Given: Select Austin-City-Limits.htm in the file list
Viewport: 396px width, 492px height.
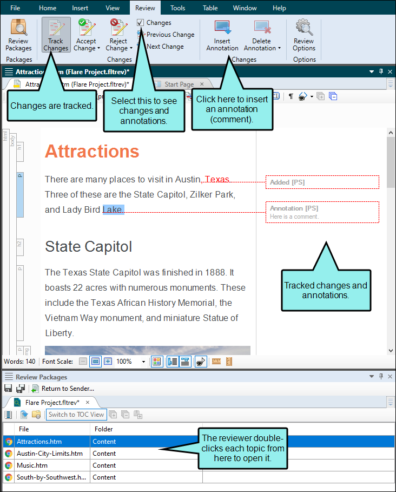Looking at the screenshot, I should (199, 454).
